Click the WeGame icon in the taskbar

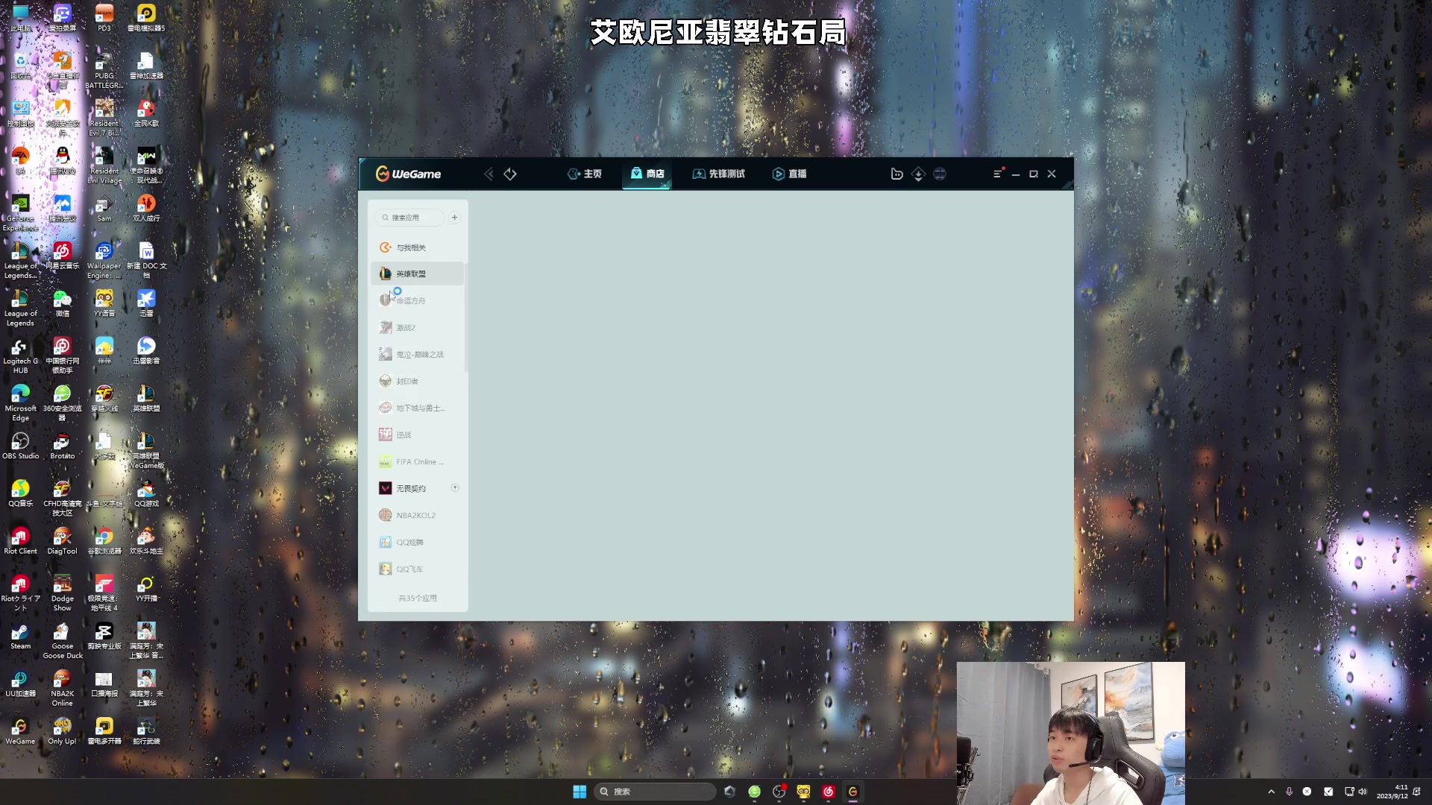852,792
